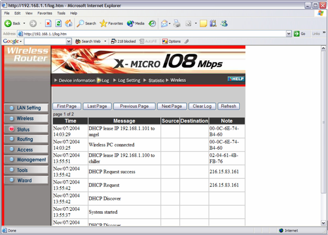This screenshot has height=235, width=328.
Task: Expand the Mail dropdown arrow
Action: tap(170, 24)
